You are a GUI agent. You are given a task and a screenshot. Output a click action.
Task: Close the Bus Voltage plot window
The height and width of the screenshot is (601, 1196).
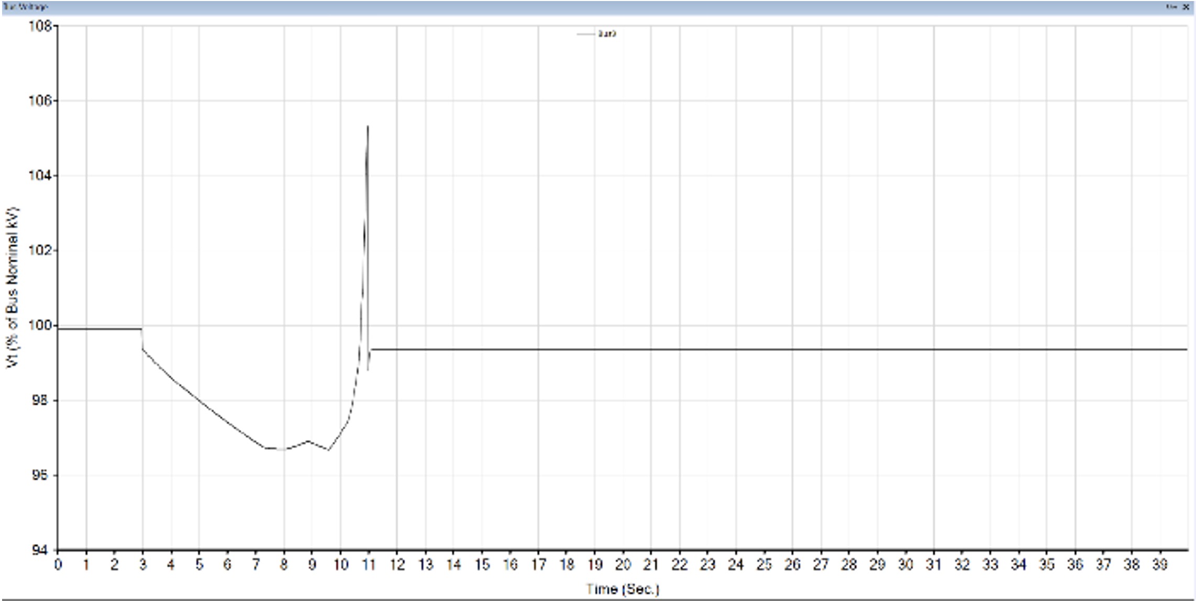point(1186,7)
